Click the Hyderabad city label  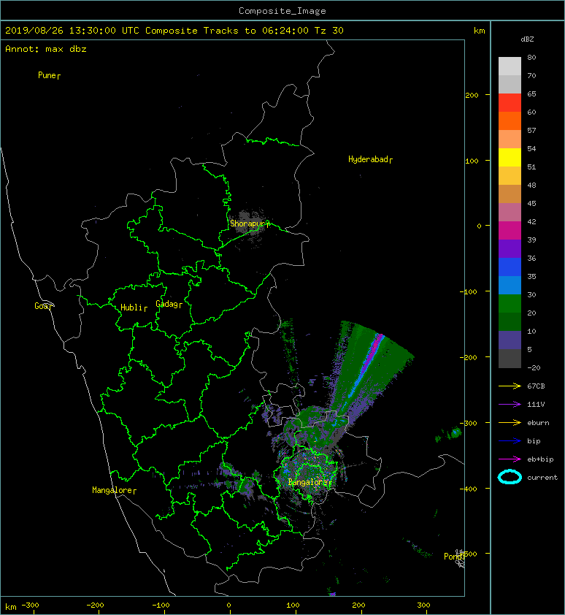[370, 159]
